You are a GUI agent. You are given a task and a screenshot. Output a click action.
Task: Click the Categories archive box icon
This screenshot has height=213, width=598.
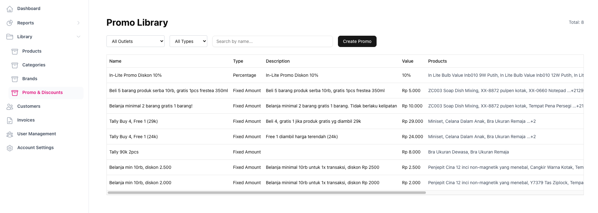(15, 65)
